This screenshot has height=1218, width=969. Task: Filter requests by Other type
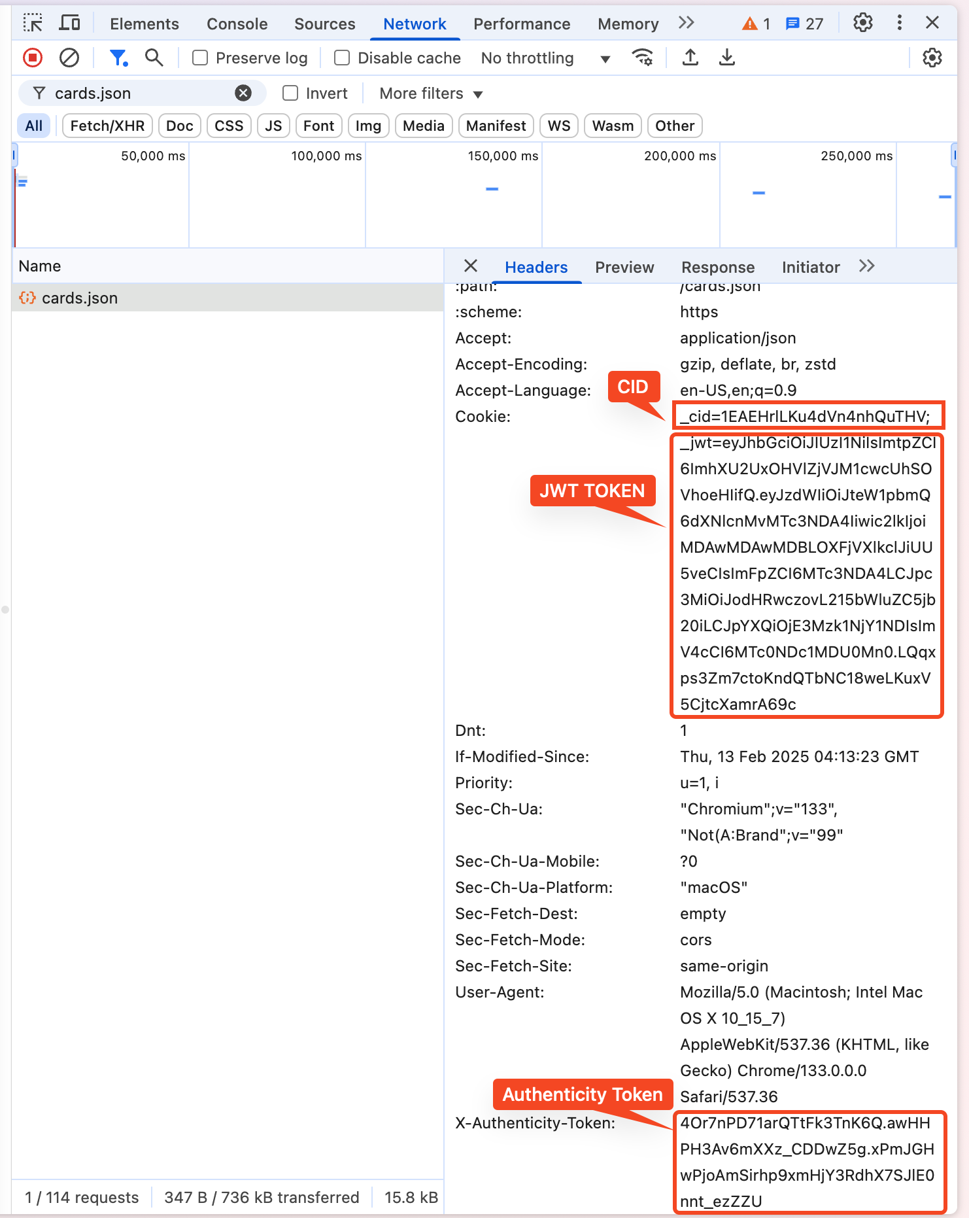675,126
